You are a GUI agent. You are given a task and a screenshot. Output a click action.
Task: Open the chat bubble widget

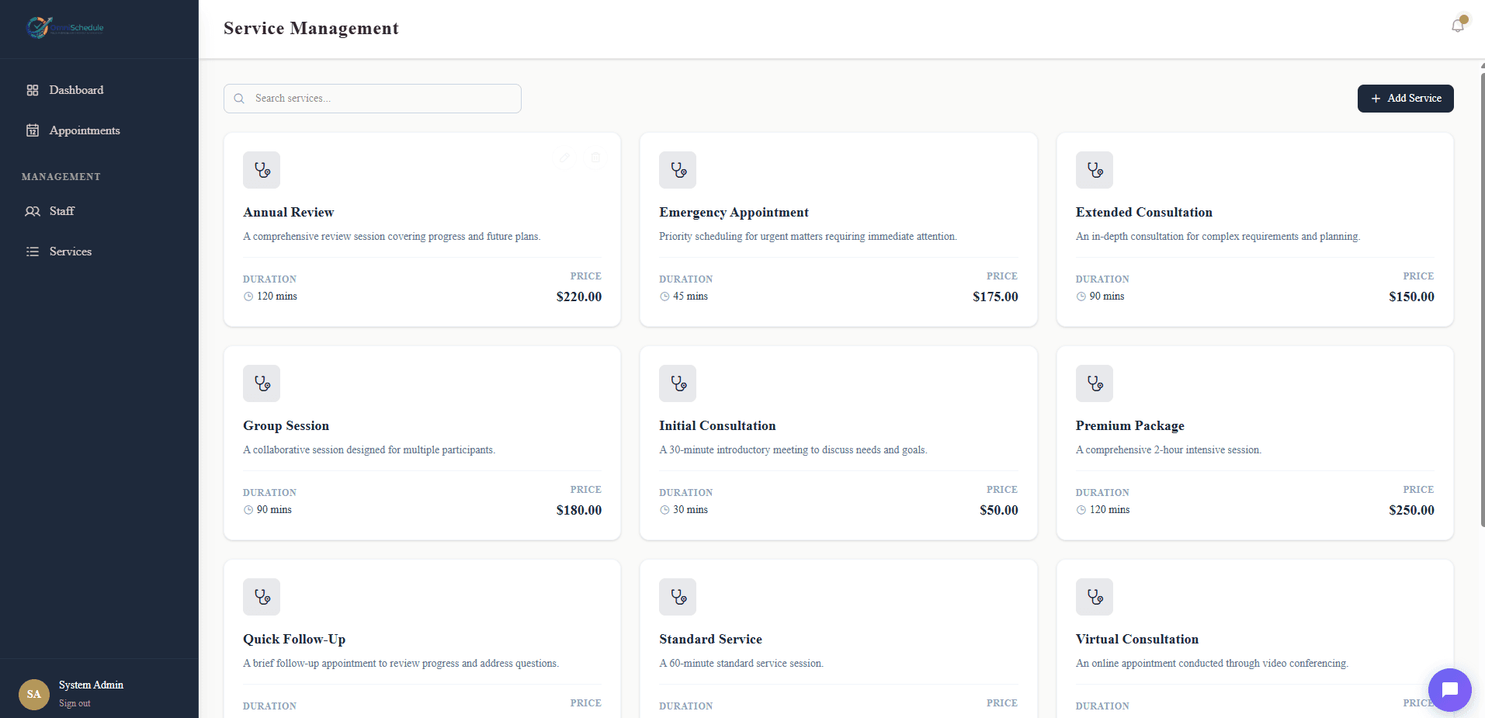pyautogui.click(x=1449, y=689)
